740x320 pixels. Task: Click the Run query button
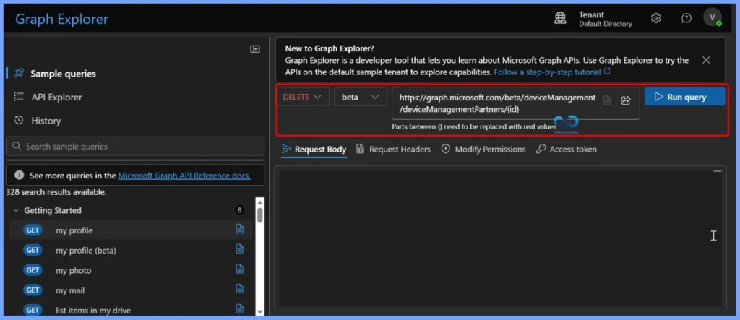pos(685,97)
